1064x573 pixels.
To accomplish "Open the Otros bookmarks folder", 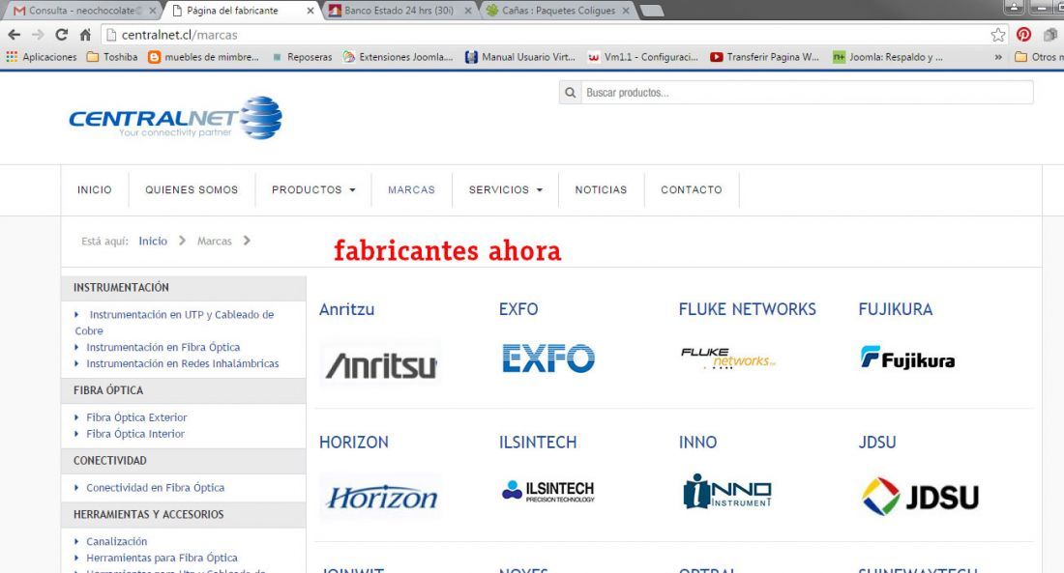I will click(x=1038, y=57).
